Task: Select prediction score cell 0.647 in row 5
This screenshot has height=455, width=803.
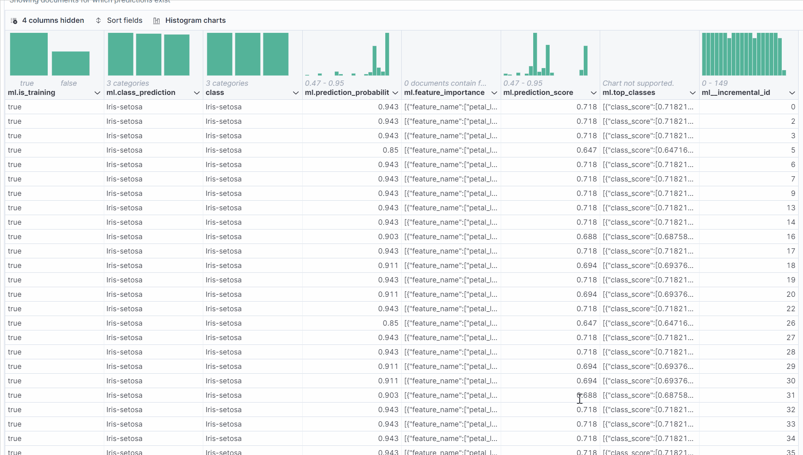Action: 586,150
